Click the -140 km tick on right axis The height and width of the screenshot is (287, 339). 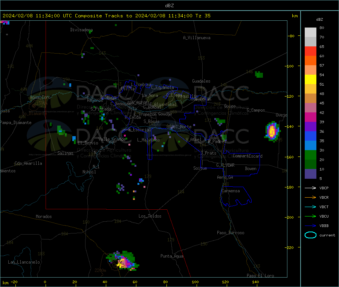click(x=289, y=126)
